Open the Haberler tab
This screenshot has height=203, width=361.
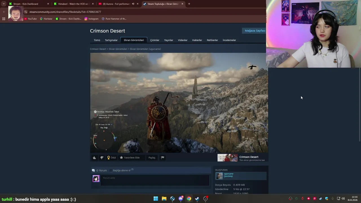[197, 40]
